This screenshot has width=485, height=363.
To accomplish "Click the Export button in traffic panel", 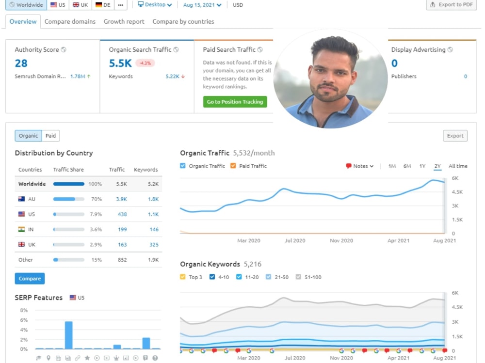I will 455,136.
